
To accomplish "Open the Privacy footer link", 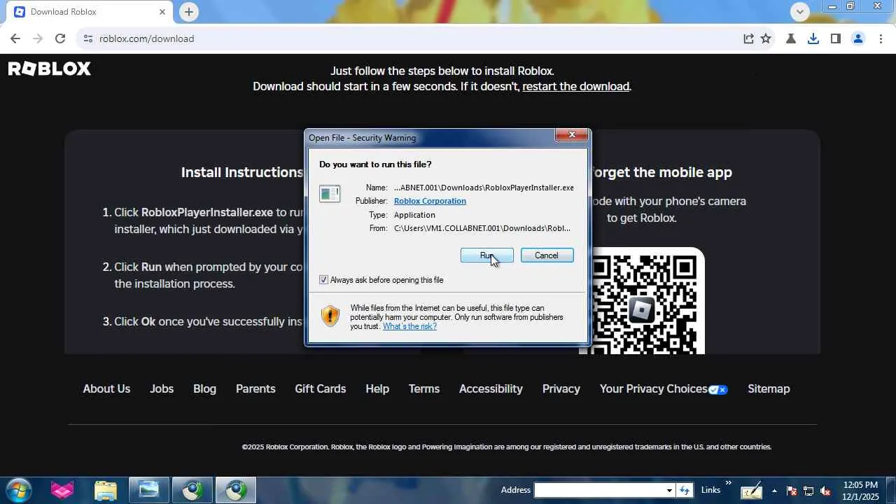I will point(561,389).
